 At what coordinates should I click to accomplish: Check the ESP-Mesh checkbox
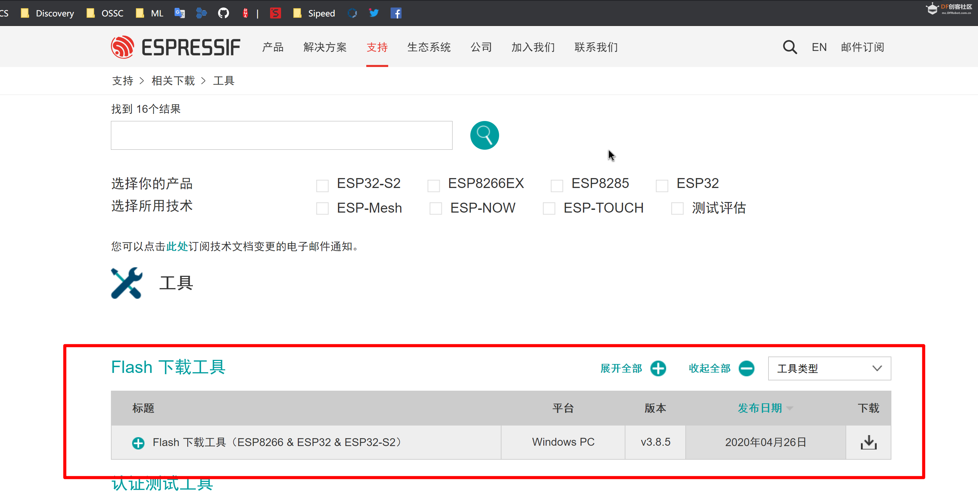pyautogui.click(x=322, y=208)
